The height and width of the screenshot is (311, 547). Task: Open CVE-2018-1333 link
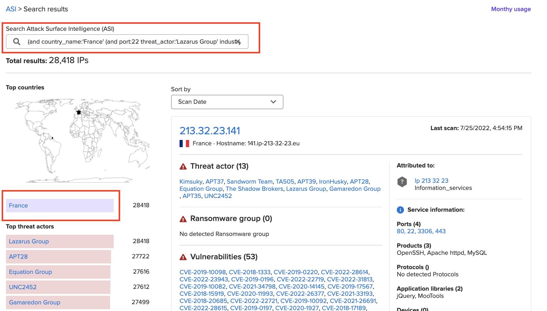click(250, 272)
